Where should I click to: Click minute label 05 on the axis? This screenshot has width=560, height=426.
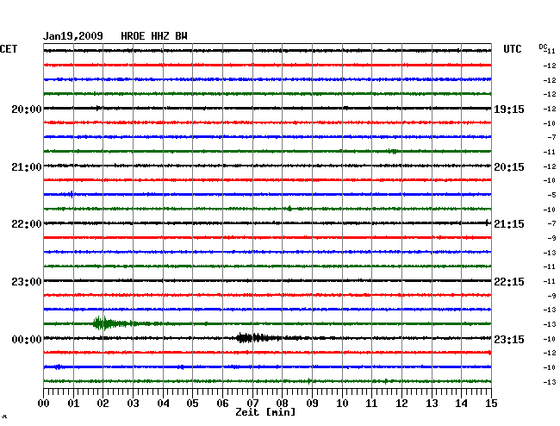pyautogui.click(x=192, y=404)
